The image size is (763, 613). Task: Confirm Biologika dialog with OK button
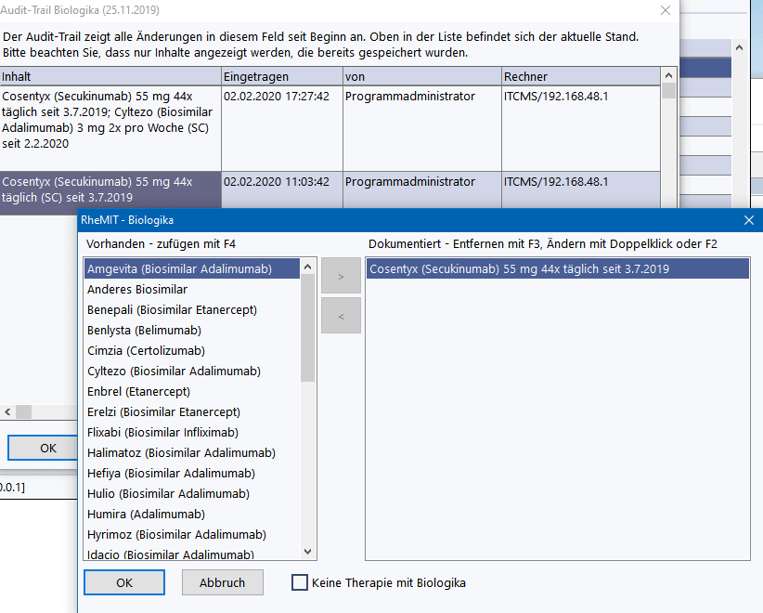(124, 583)
